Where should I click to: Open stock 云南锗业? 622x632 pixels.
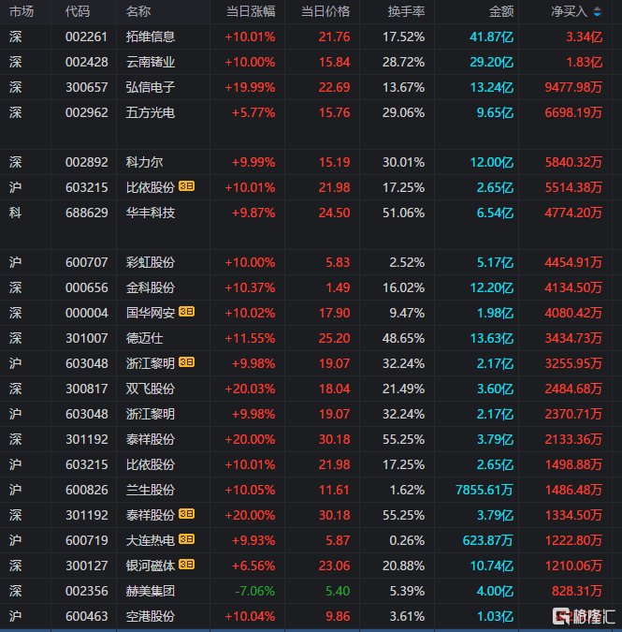[x=151, y=62]
